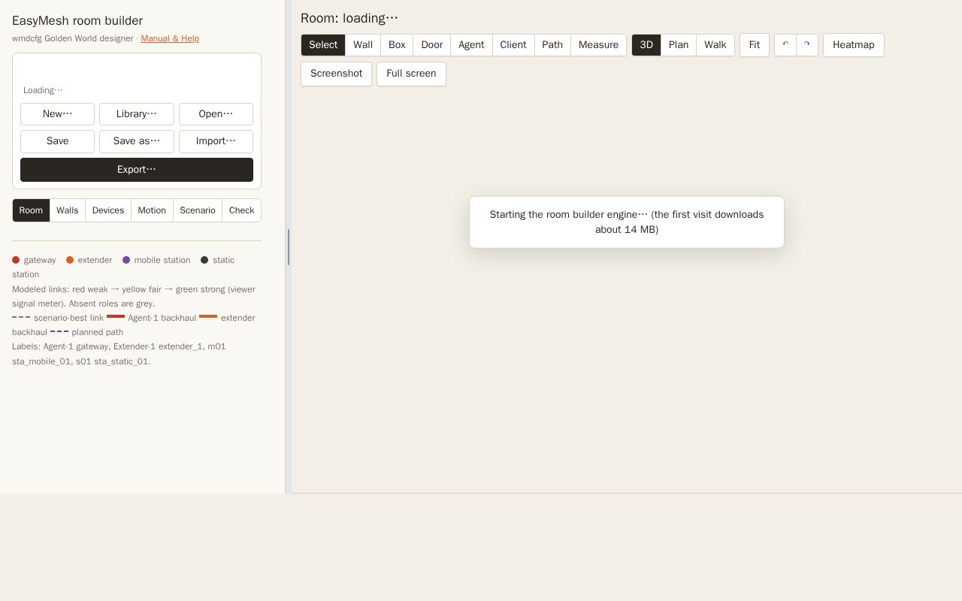This screenshot has width=962, height=601.
Task: Click the 'gateway' legend label
Action: tap(40, 260)
